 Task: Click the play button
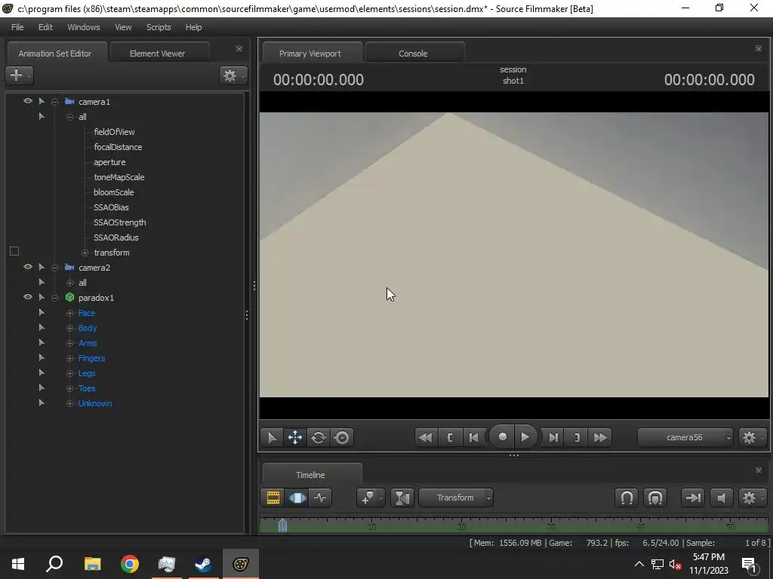(x=525, y=437)
